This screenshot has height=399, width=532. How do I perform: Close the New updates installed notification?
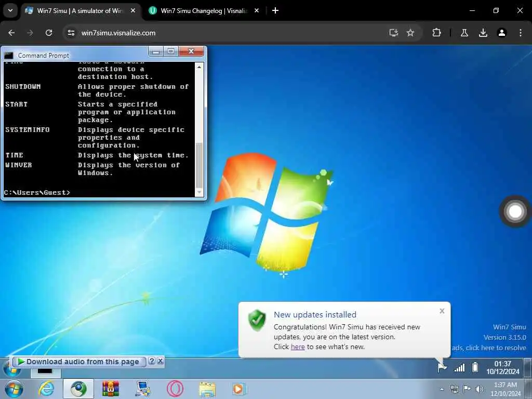pos(442,311)
